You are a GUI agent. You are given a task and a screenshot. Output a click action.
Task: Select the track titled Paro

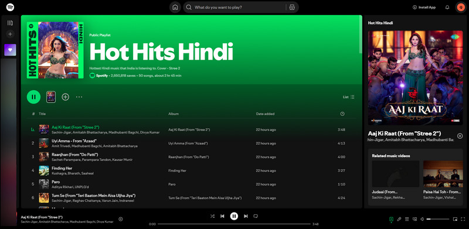[56, 182]
